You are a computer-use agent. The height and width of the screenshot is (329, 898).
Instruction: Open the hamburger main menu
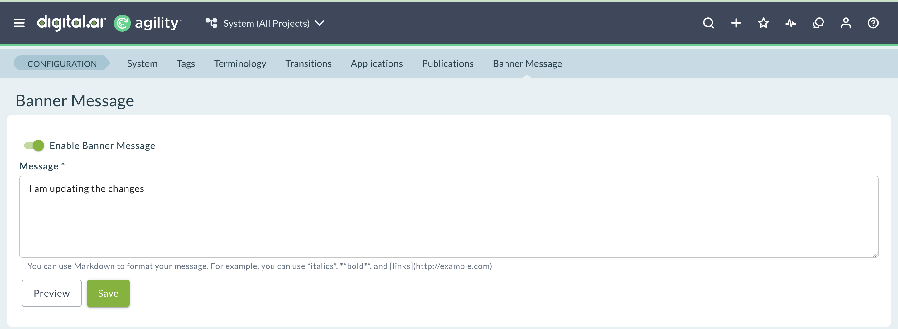[19, 23]
